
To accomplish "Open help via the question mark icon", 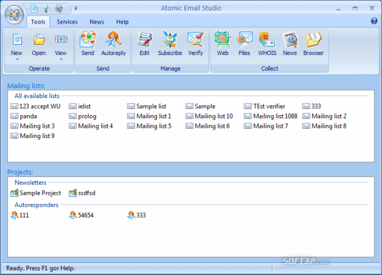I will [x=374, y=21].
